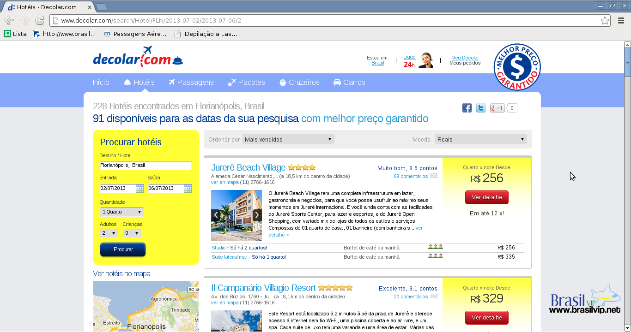631x332 pixels.
Task: Click envelope icon next to 20 comentários
Action: coord(434,296)
